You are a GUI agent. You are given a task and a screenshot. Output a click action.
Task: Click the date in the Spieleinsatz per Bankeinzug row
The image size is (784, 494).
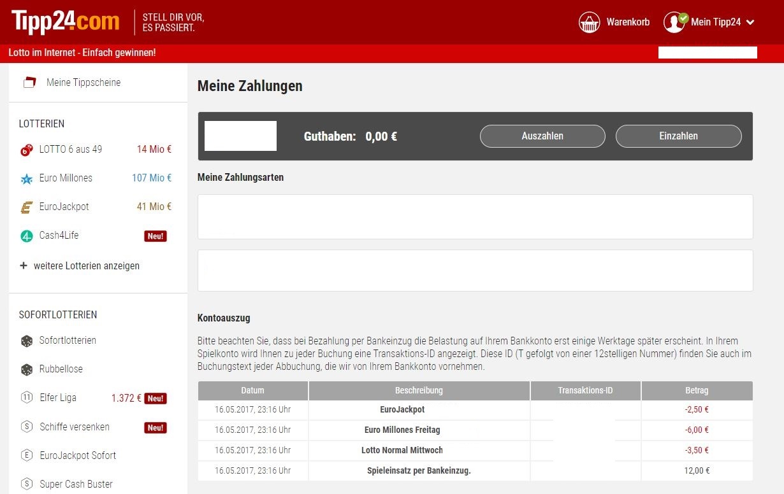coord(252,470)
